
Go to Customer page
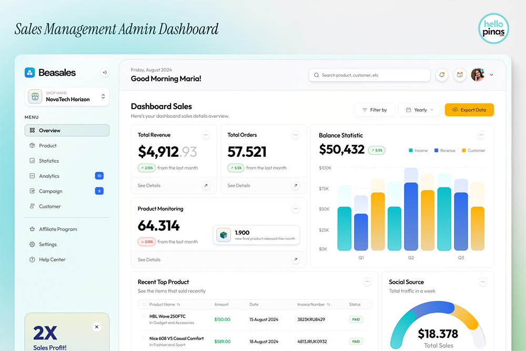click(x=49, y=206)
